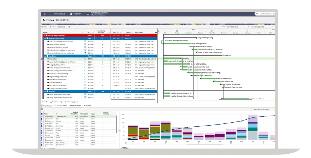Click the add column plus icon near timeline
311x158 pixels.
[156, 32]
